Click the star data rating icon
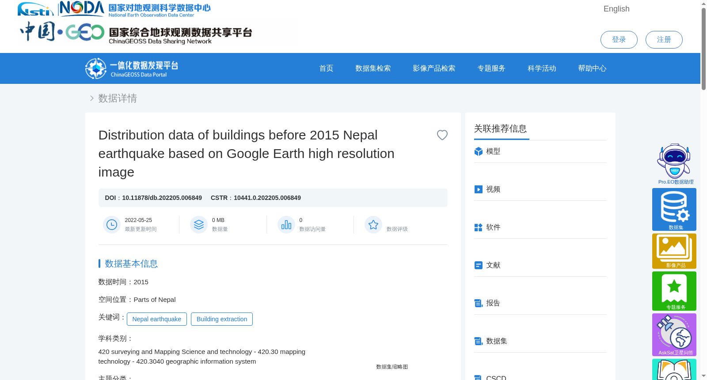This screenshot has height=380, width=707. point(373,225)
